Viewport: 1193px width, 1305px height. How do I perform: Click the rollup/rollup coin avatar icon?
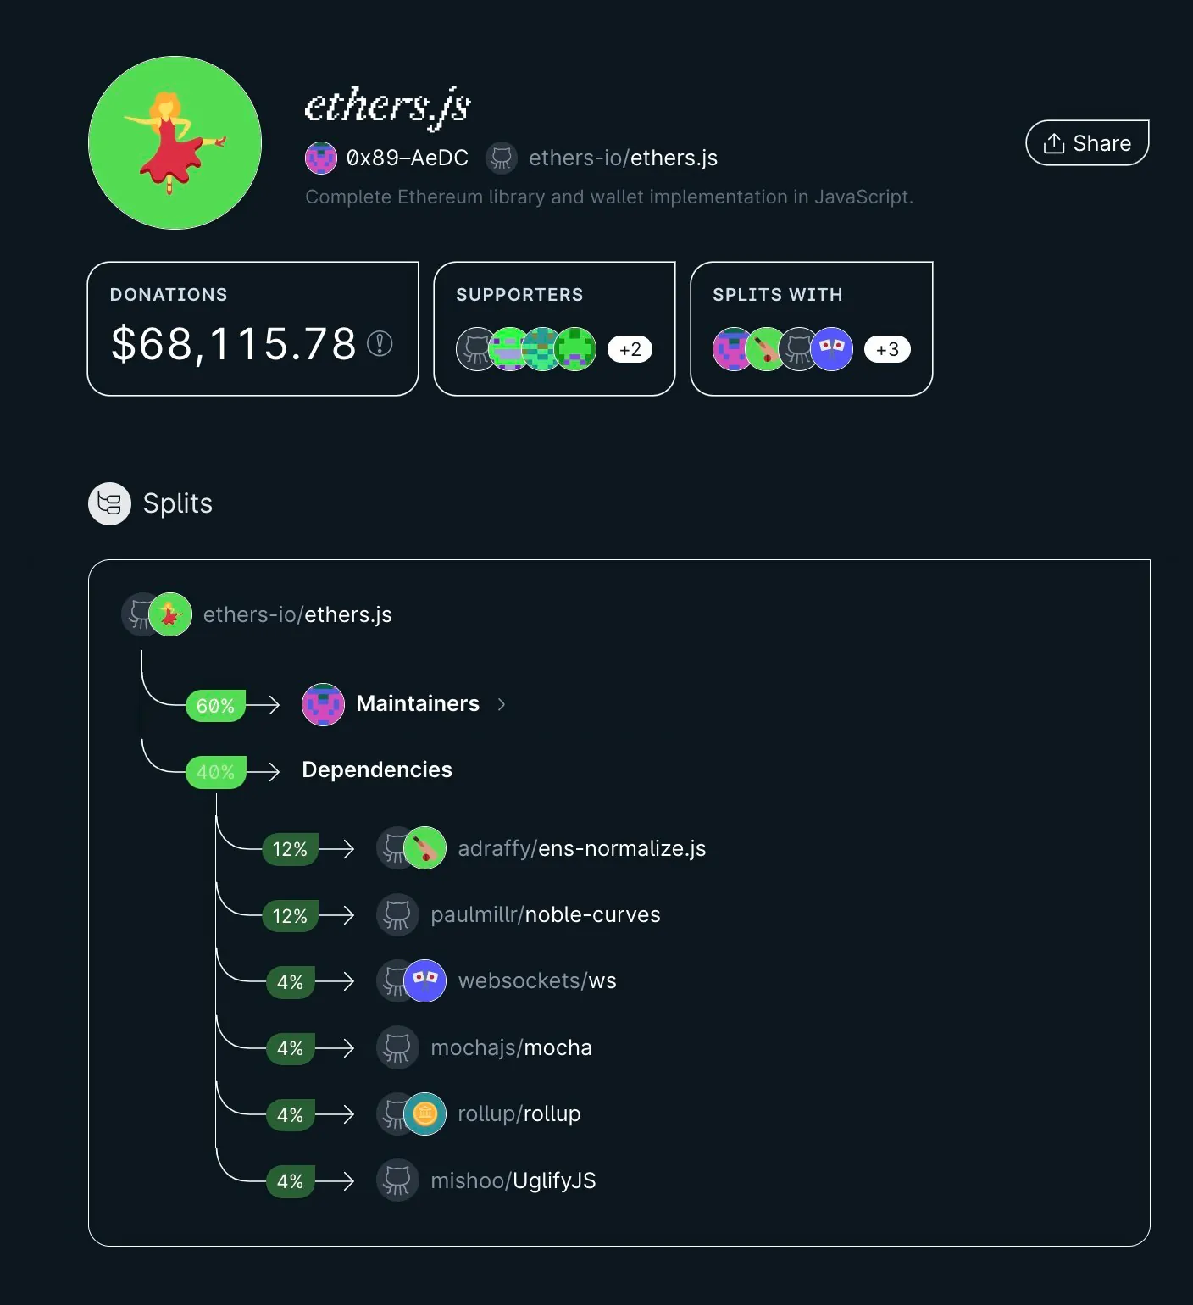click(424, 1113)
